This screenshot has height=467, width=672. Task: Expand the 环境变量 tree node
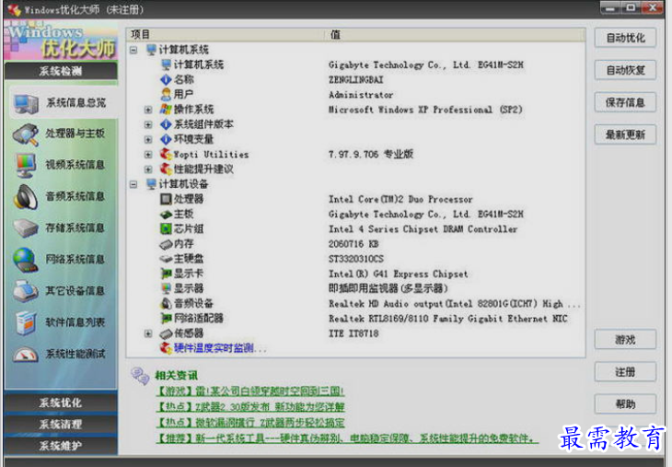148,139
